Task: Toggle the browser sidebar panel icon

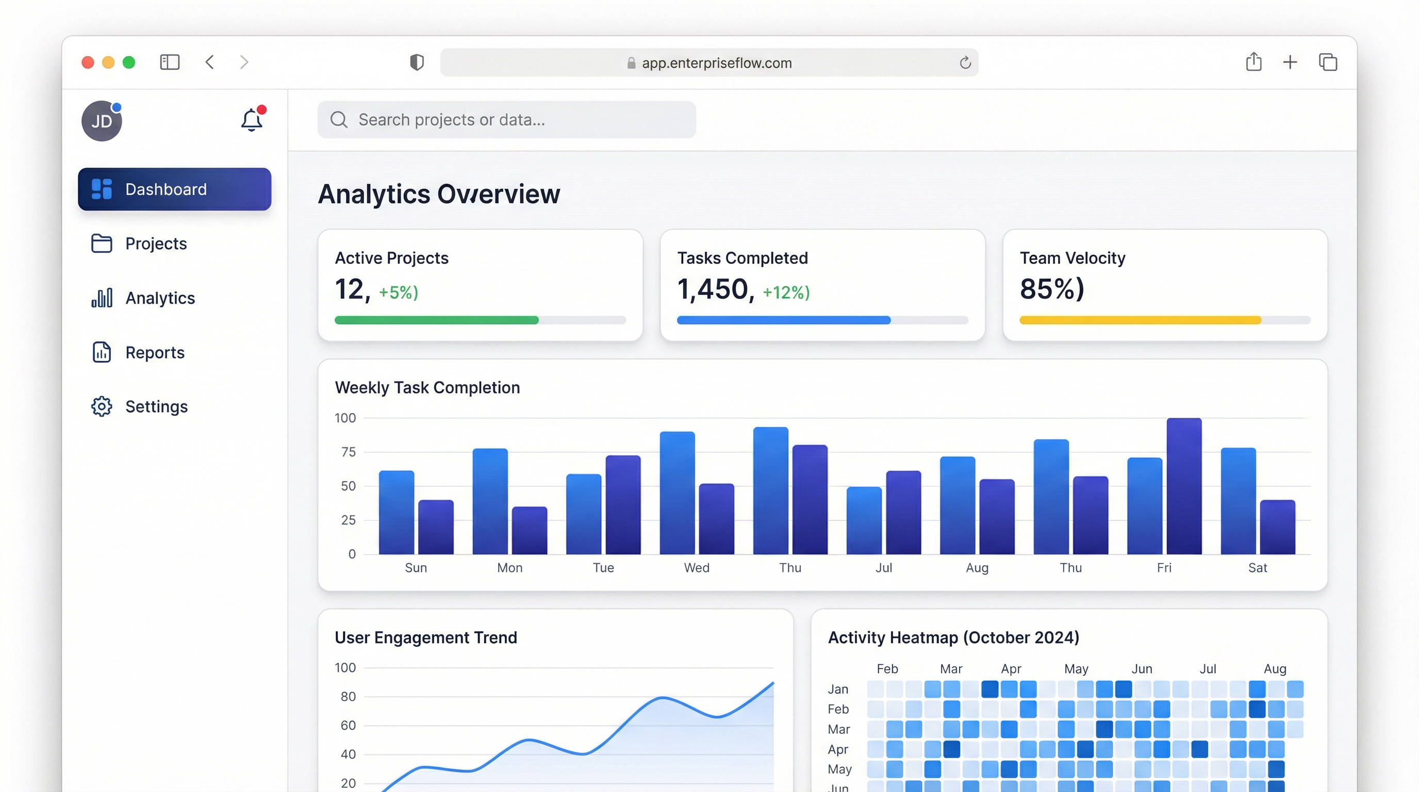Action: (170, 62)
